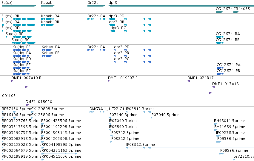Screen dimensions: 254x161
Task: Click EST EK129808.5prime
Action: pos(33,112)
